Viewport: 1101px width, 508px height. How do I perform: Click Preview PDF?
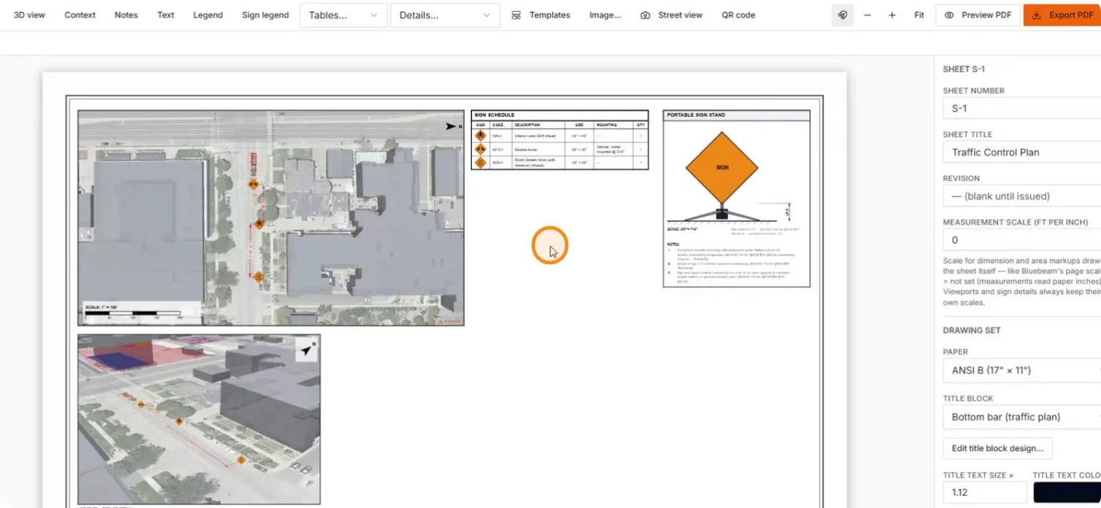tap(978, 15)
